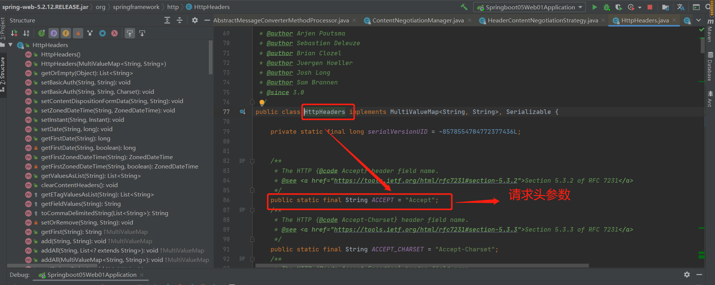This screenshot has width=715, height=285.
Task: Open Structure panel settings gear
Action: (195, 20)
